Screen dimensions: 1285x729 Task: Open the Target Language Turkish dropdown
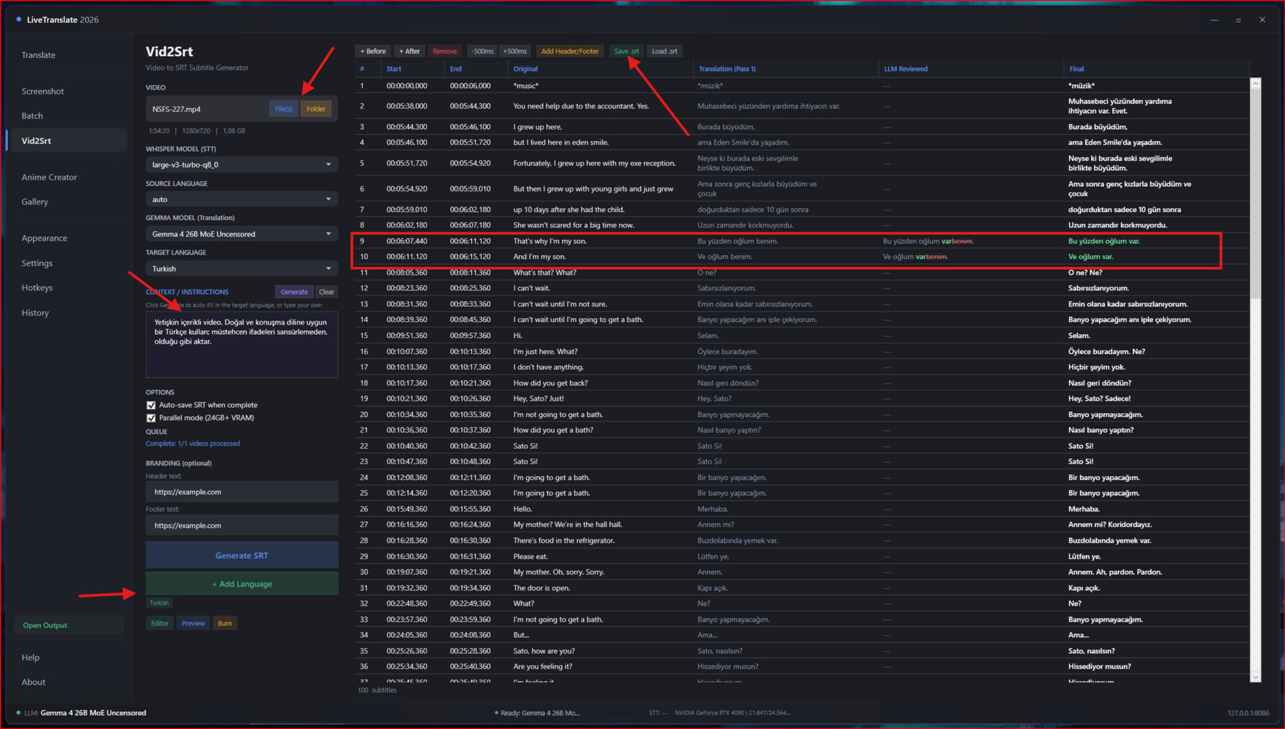(x=242, y=269)
